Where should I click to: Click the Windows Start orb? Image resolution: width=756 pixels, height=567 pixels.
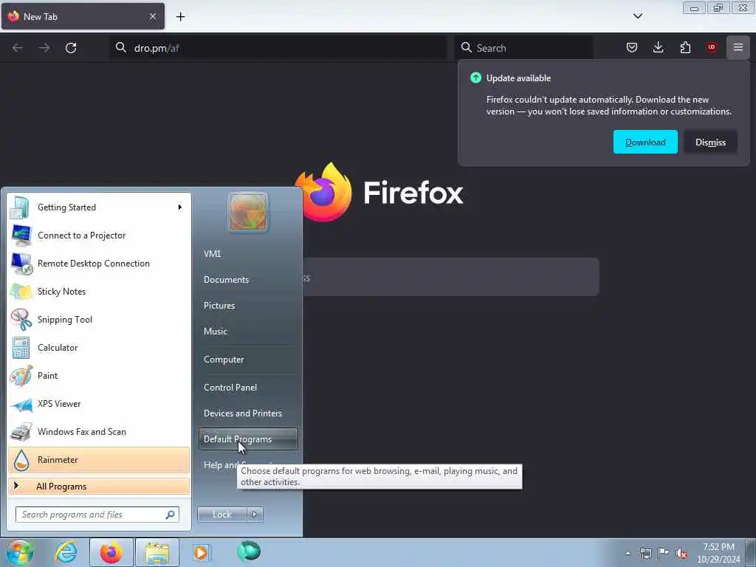pos(19,552)
